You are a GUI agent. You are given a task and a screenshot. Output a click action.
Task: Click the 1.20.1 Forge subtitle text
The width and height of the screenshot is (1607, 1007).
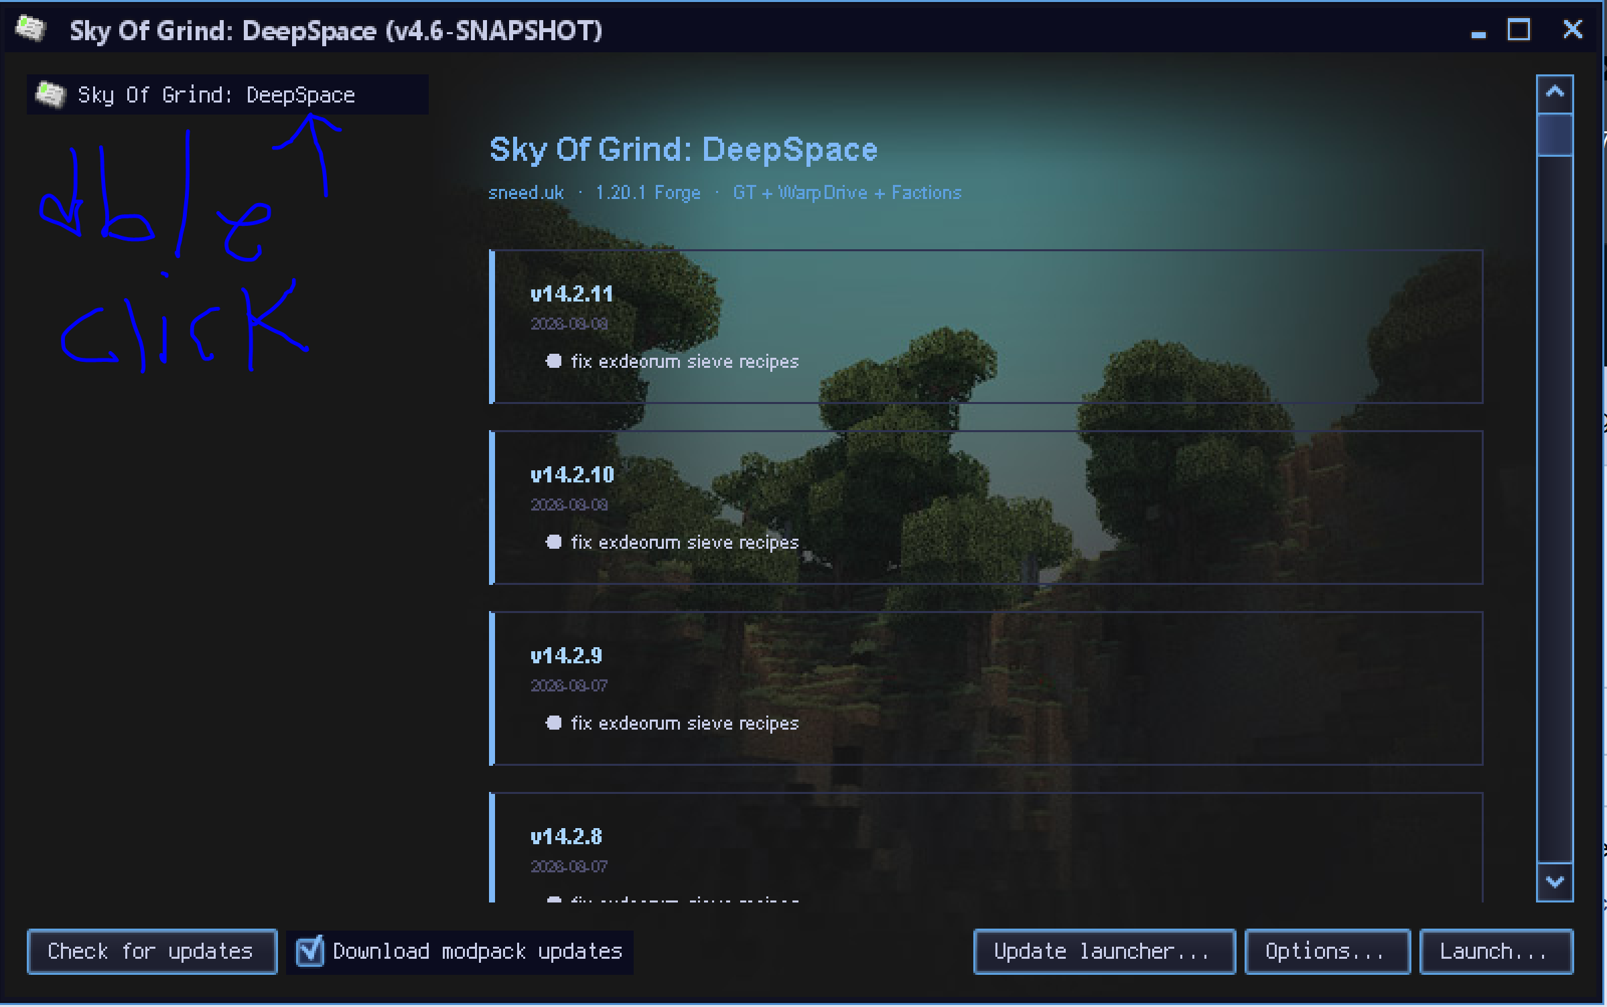click(x=648, y=193)
